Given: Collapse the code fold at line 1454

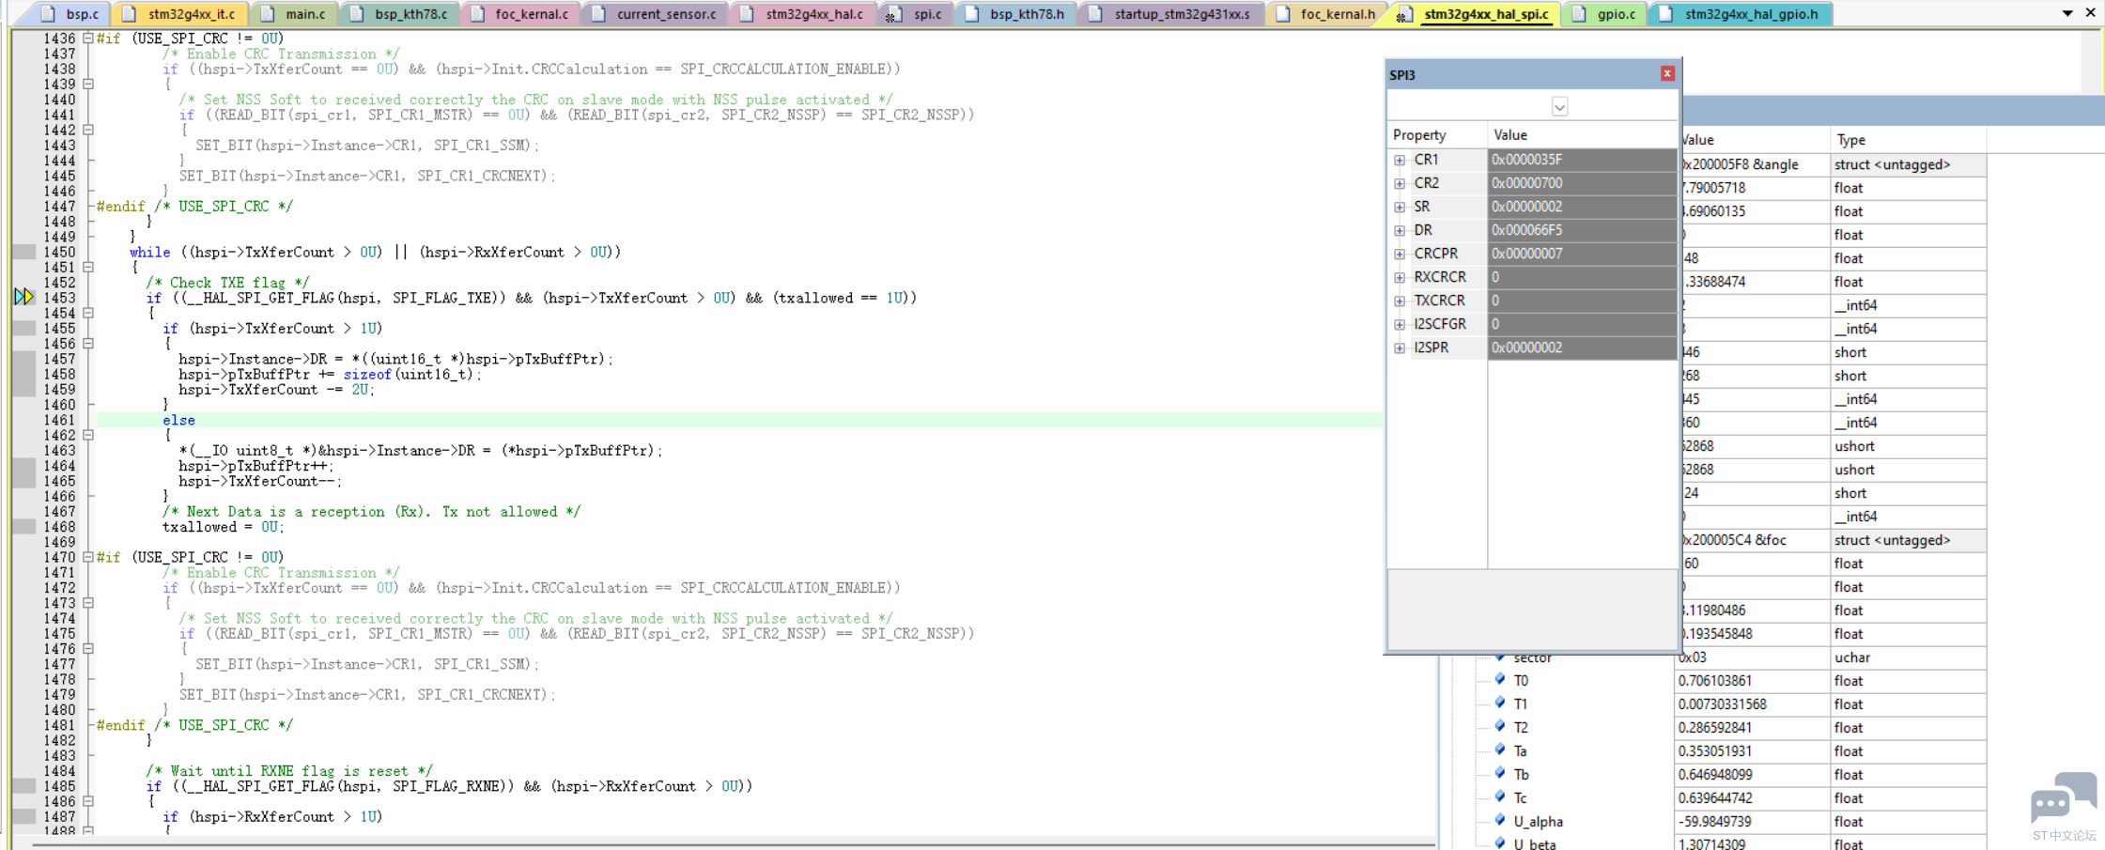Looking at the screenshot, I should (x=88, y=313).
